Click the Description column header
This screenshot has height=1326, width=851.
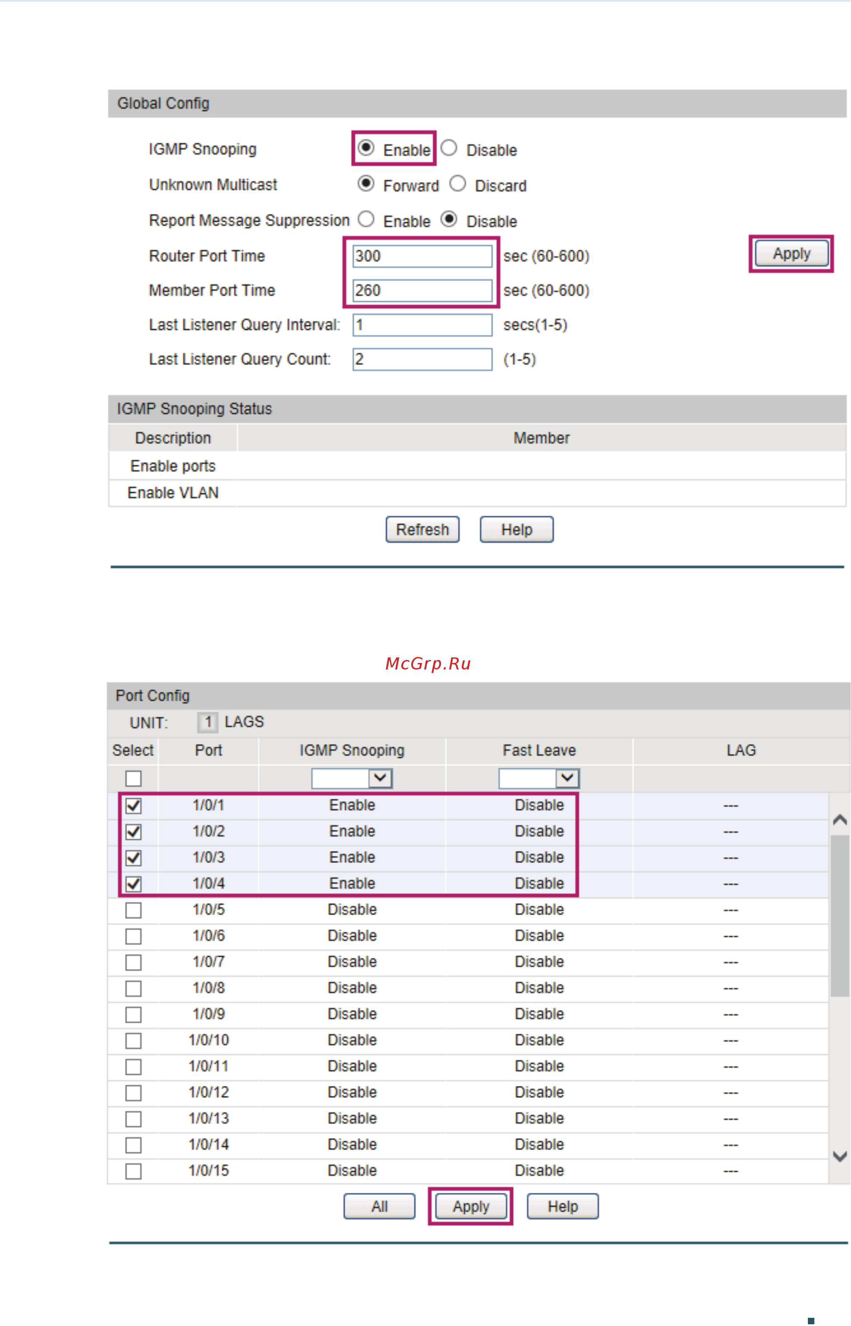click(173, 438)
